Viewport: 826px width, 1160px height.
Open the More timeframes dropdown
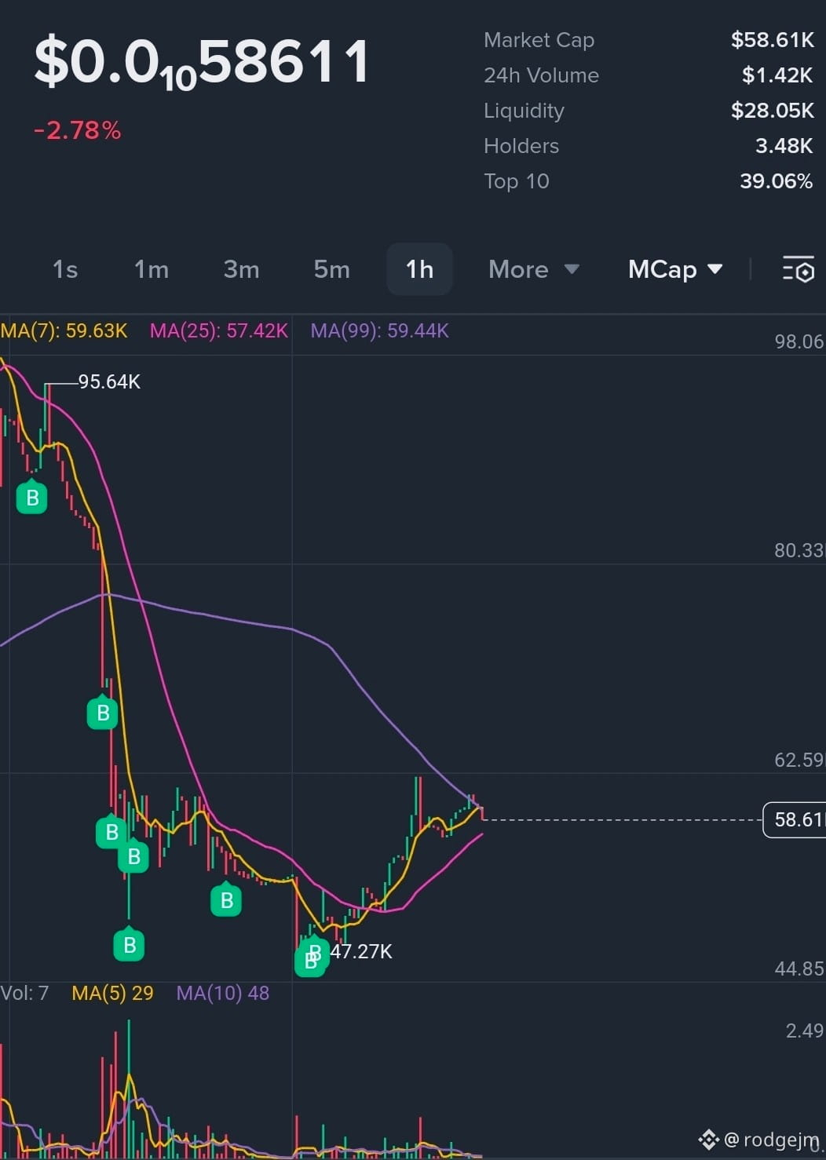[534, 269]
